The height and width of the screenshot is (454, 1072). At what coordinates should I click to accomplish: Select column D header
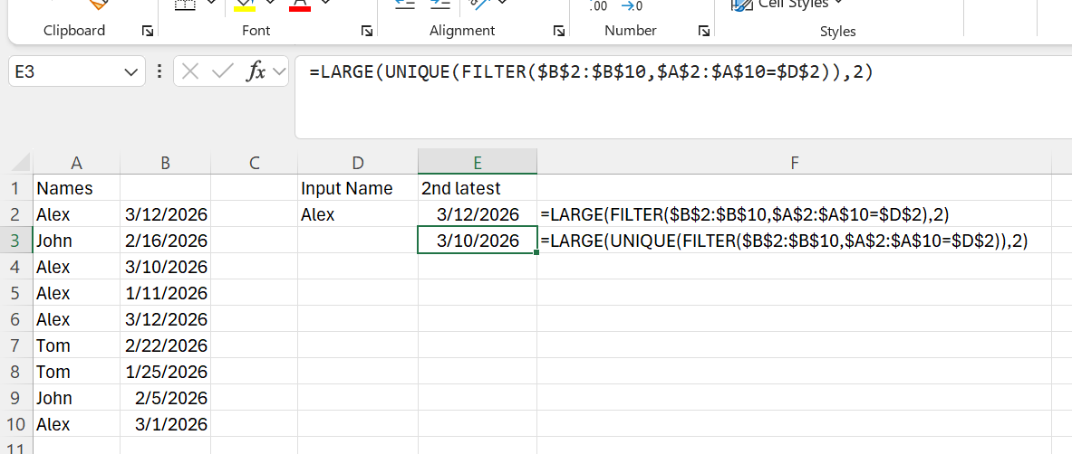click(x=358, y=163)
